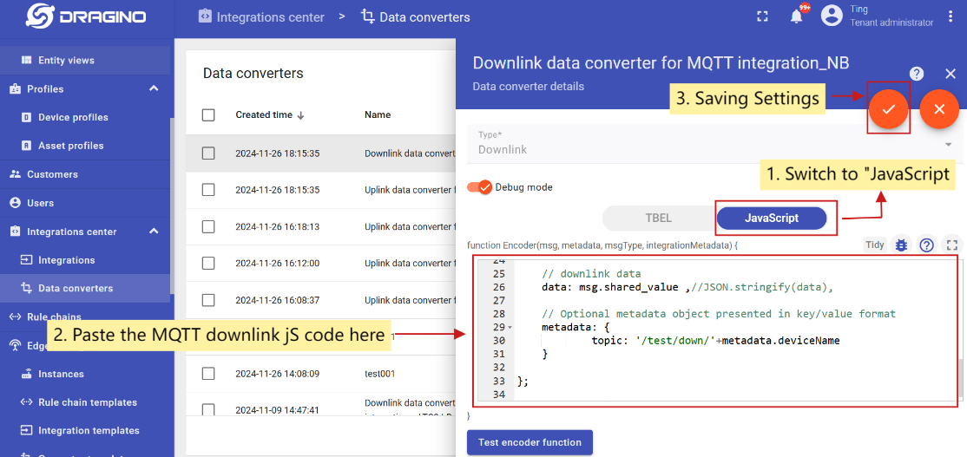Screen dimensions: 967x457
Task: Open Integration templates in sidebar
Action: [85, 430]
